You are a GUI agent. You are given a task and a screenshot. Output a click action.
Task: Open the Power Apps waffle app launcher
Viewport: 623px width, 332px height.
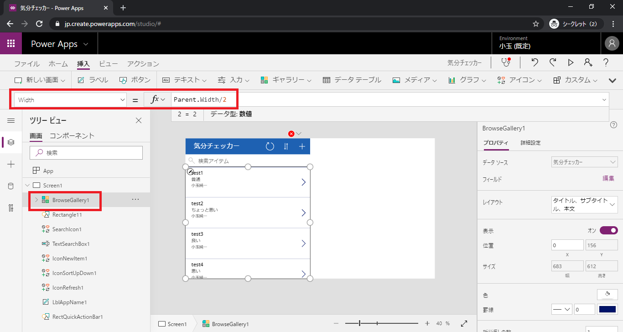click(11, 44)
